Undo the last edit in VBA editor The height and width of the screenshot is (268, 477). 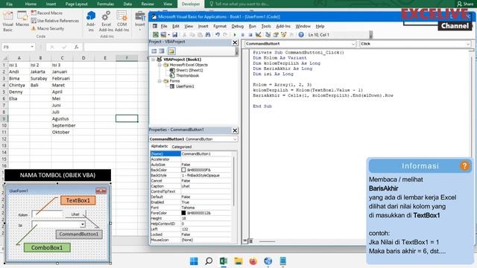(218, 35)
